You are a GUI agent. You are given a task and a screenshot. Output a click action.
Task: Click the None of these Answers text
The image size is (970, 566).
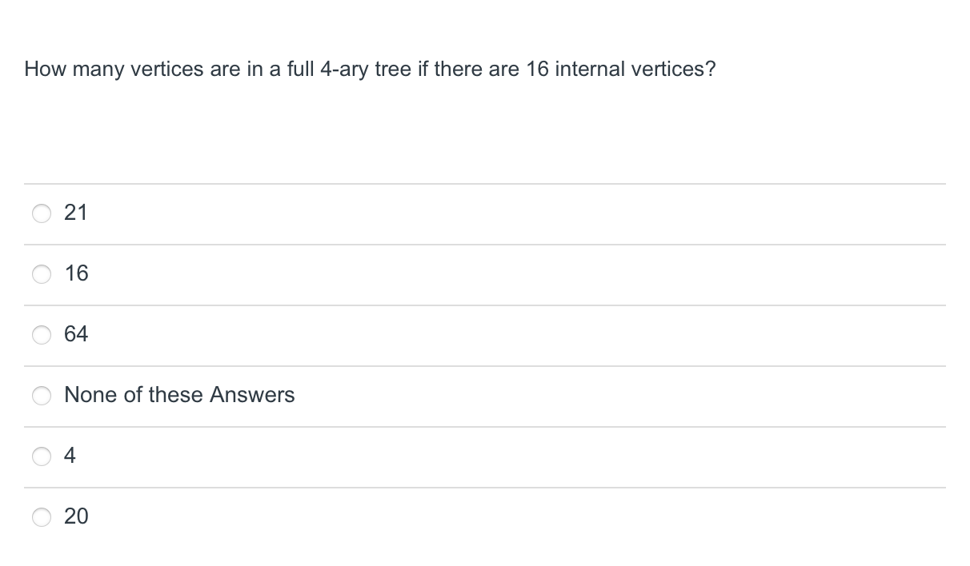click(x=179, y=395)
